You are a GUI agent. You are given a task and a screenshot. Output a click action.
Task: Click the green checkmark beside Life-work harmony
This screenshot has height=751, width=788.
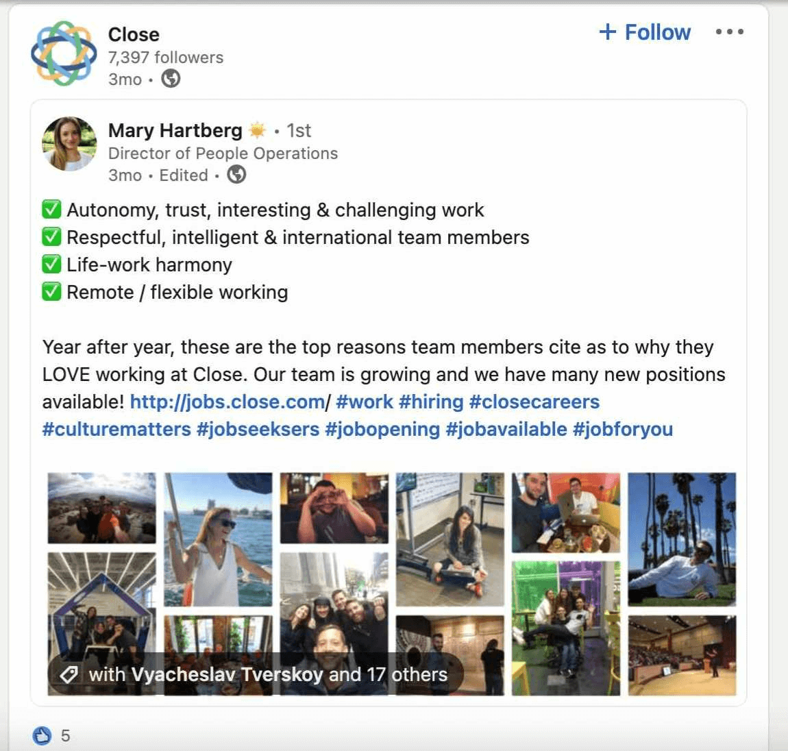(52, 264)
